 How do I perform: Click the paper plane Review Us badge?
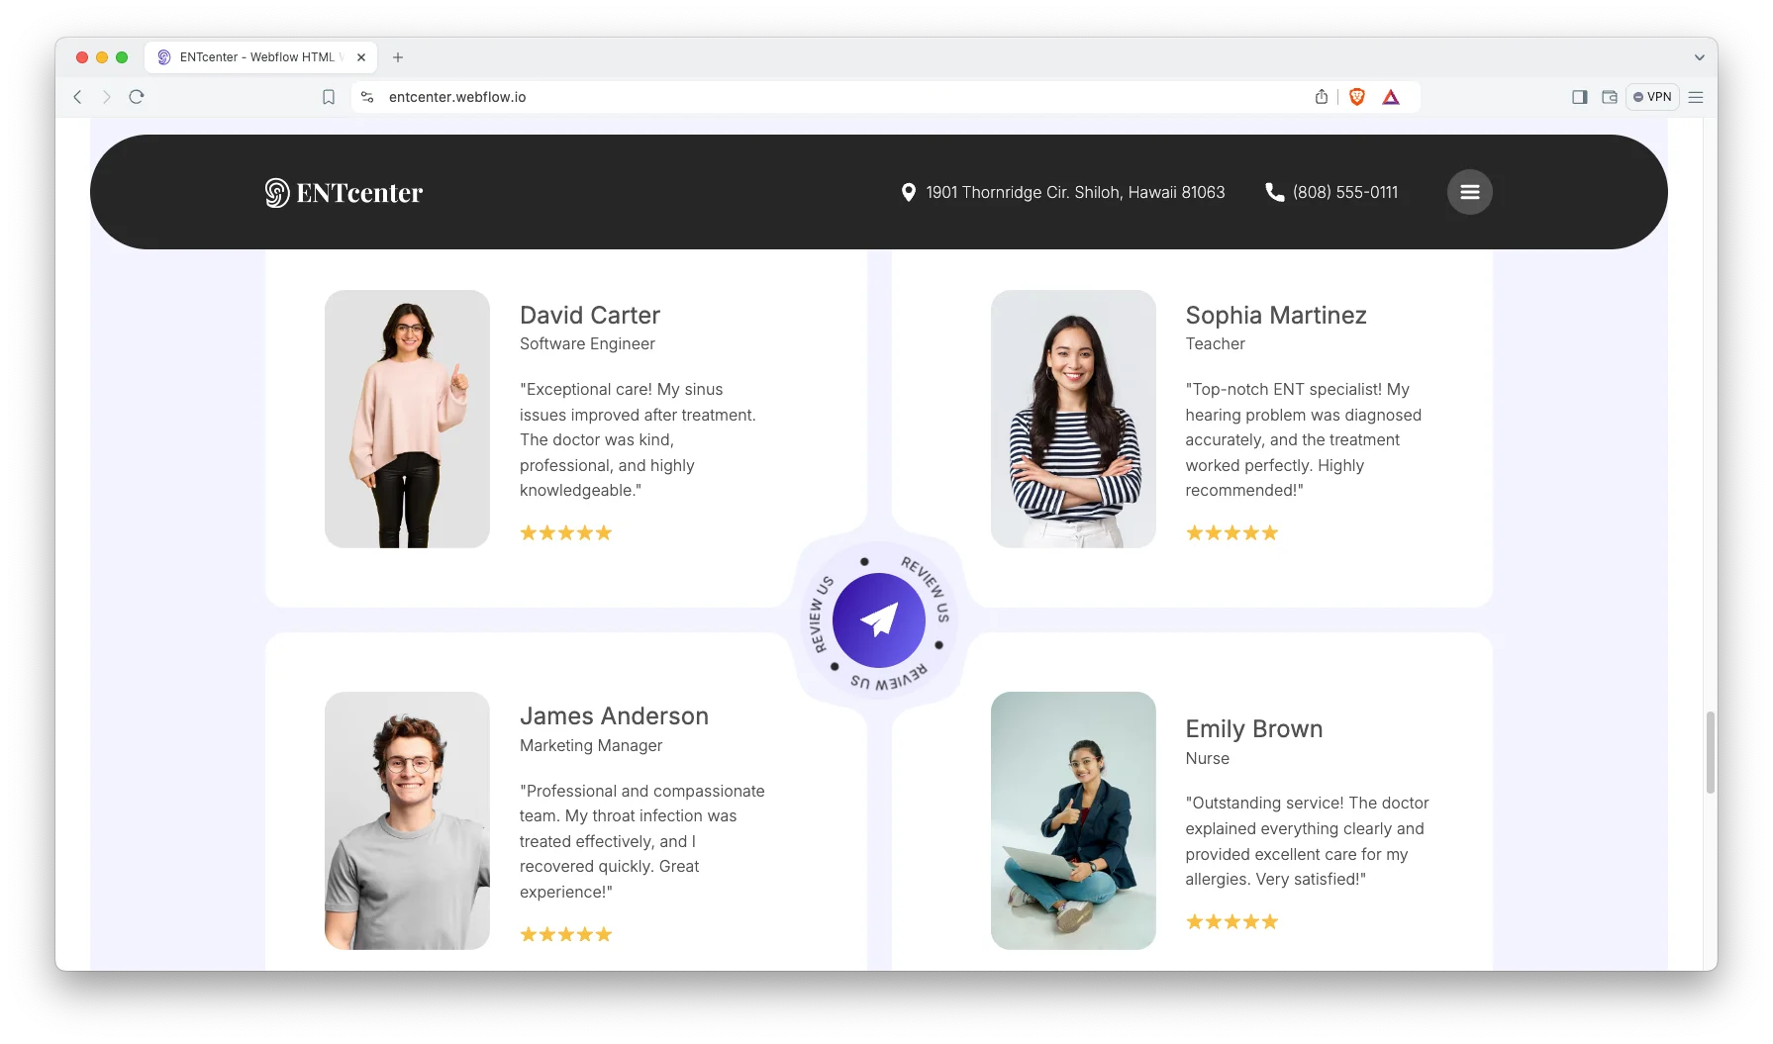878,620
